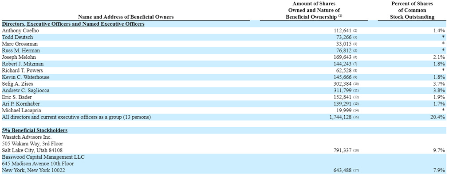This screenshot has height=175, width=449.
Task: Select the share amount 139,291
Action: click(x=343, y=104)
